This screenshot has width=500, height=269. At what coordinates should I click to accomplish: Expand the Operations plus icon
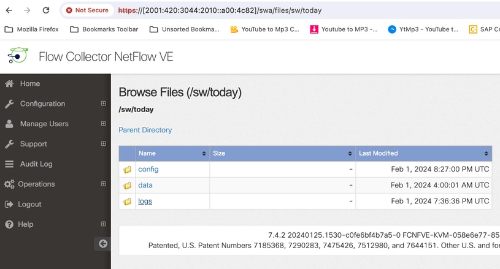(x=103, y=184)
